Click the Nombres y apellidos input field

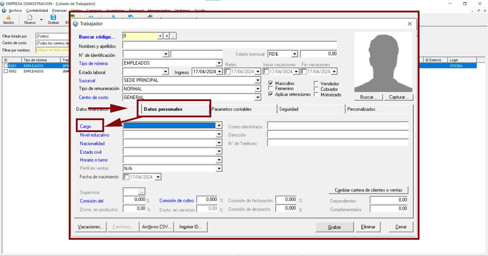click(229, 45)
